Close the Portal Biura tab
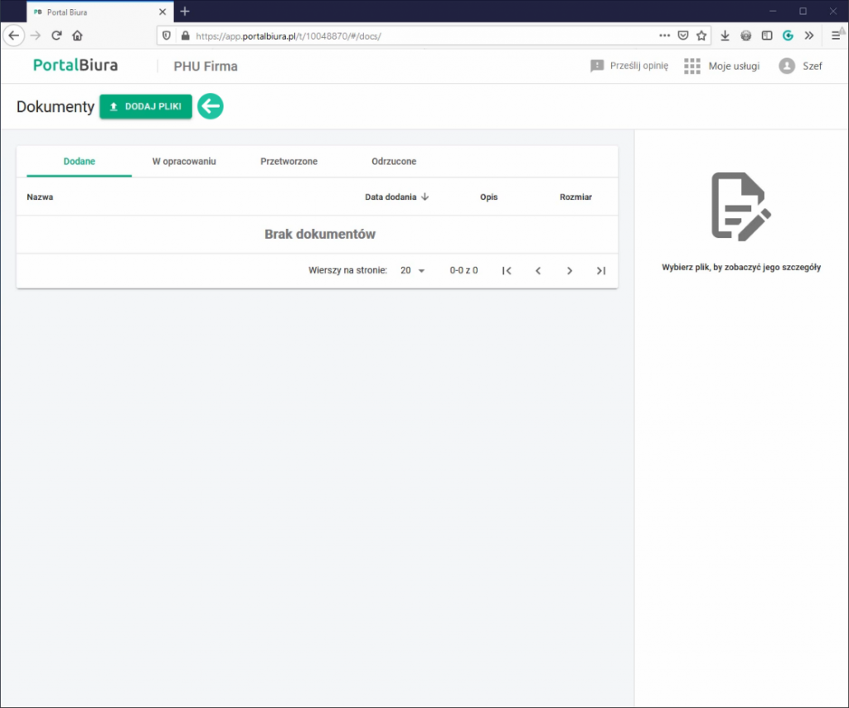This screenshot has height=708, width=849. 163,12
